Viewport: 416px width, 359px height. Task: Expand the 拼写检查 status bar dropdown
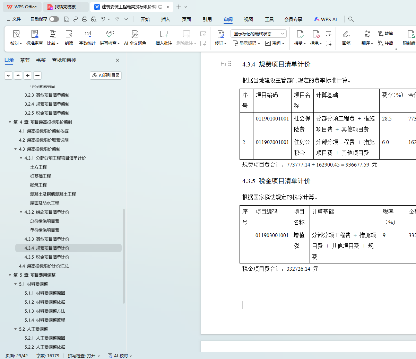[x=84, y=356]
